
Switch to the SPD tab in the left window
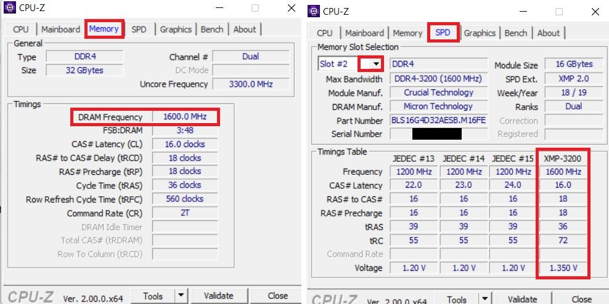point(139,30)
